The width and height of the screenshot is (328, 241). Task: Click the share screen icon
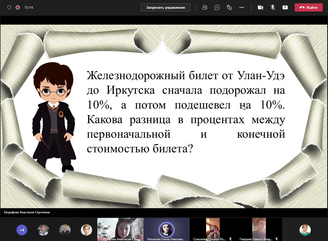pos(285,7)
